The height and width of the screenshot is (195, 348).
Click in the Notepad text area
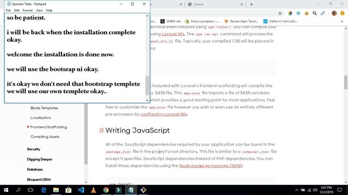click(75, 58)
